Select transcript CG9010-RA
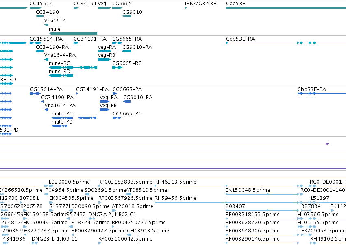The height and width of the screenshot is (245, 346). tap(137, 47)
